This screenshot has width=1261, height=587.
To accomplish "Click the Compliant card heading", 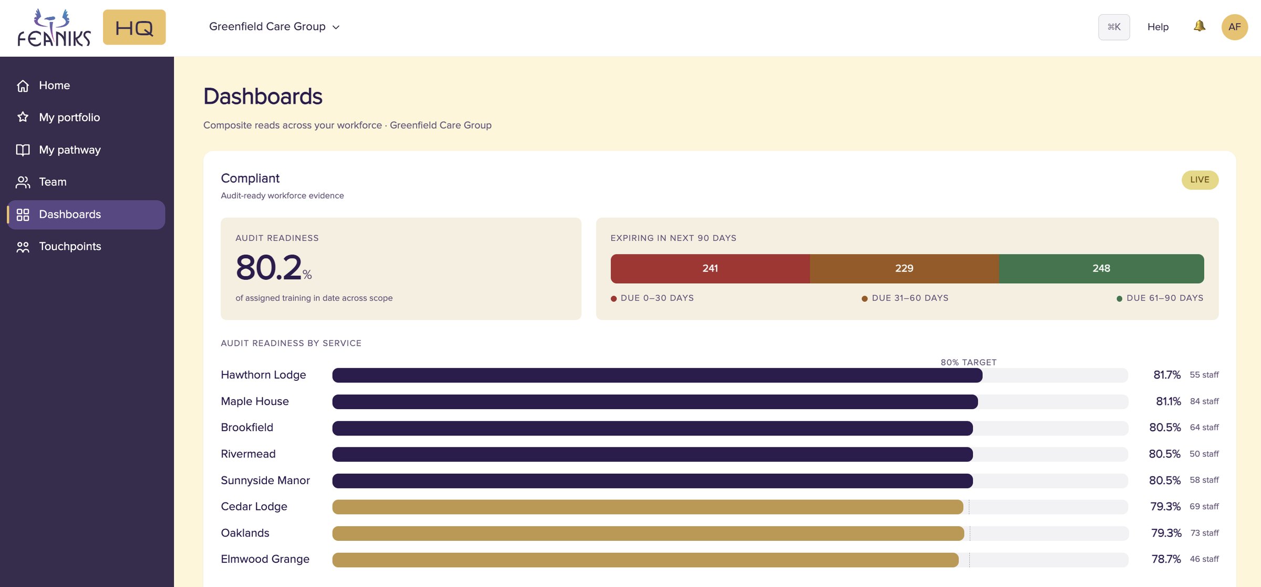I will [x=250, y=178].
